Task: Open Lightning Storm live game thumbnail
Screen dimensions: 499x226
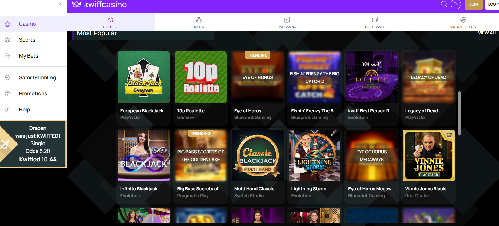Action: point(315,156)
